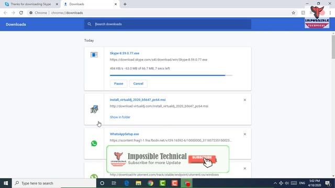Show hidden system tray icons
The height and width of the screenshot is (188, 335).
click(x=275, y=183)
